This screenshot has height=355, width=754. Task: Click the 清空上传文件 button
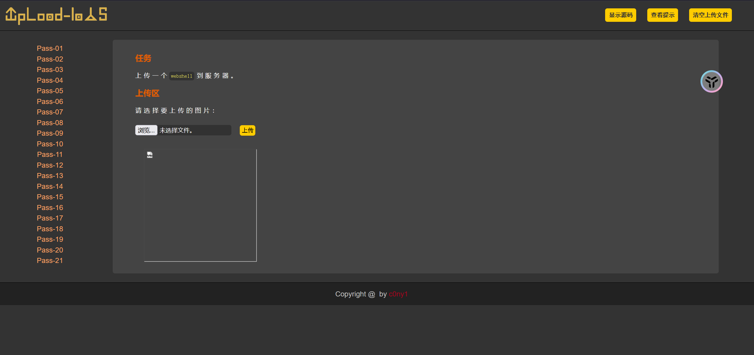(710, 15)
